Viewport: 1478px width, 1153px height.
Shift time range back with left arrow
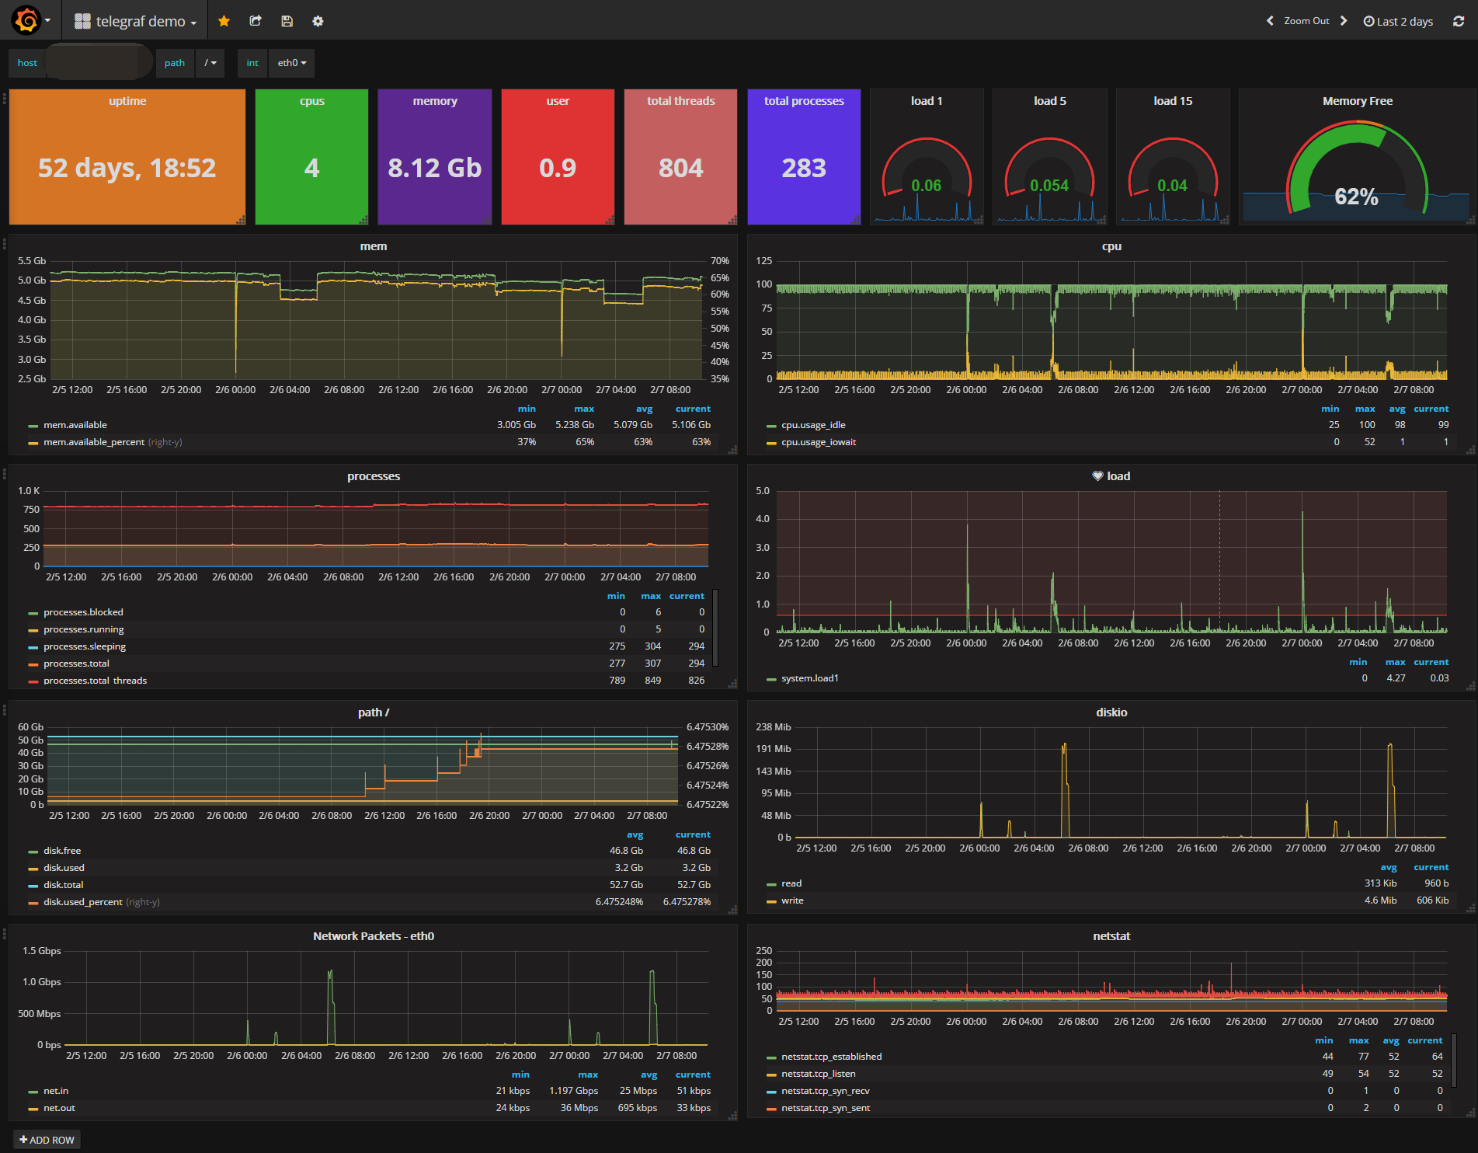click(1270, 21)
